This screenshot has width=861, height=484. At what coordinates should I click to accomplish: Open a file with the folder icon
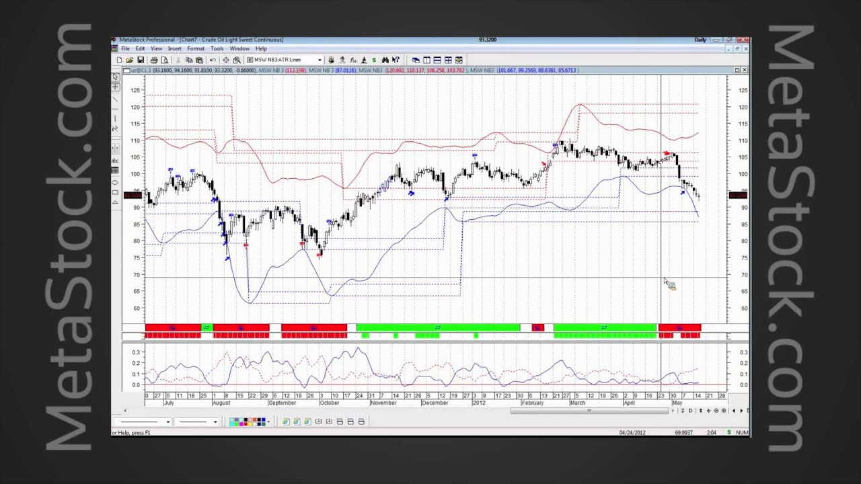130,60
